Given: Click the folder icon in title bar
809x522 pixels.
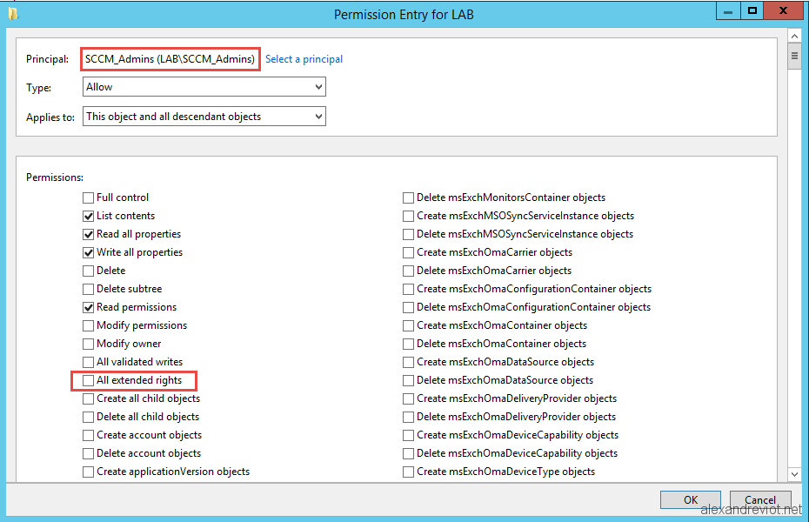Looking at the screenshot, I should 13,14.
